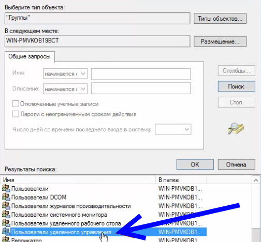Open the Имя condition dropdown

click(65, 74)
